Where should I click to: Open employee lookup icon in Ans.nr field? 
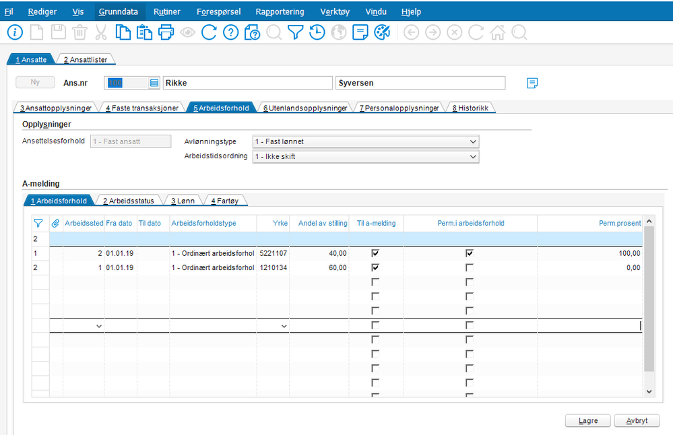click(x=154, y=83)
